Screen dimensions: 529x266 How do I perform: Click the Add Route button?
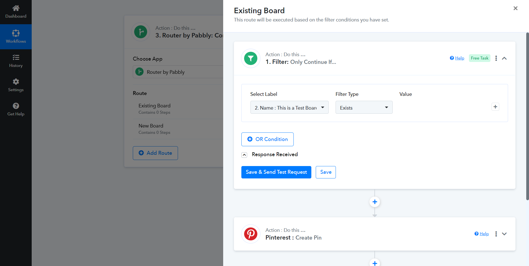pos(155,153)
